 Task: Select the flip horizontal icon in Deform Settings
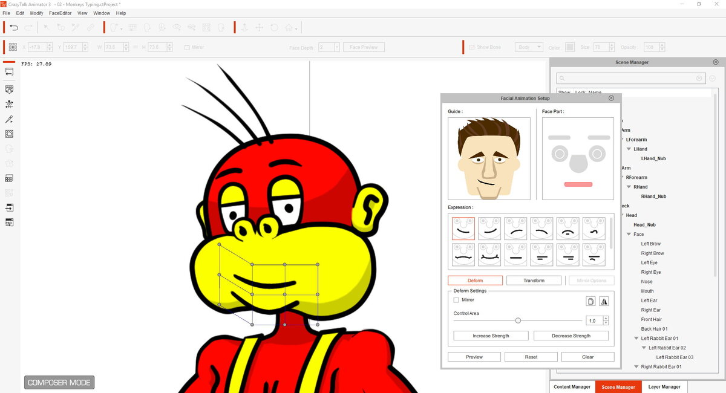(604, 300)
